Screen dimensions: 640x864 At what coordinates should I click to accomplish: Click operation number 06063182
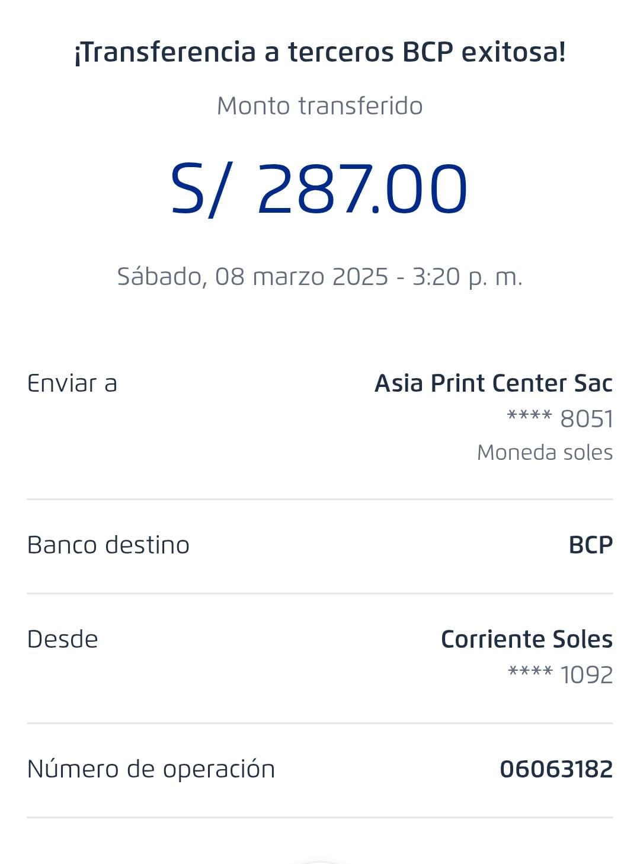pos(556,769)
